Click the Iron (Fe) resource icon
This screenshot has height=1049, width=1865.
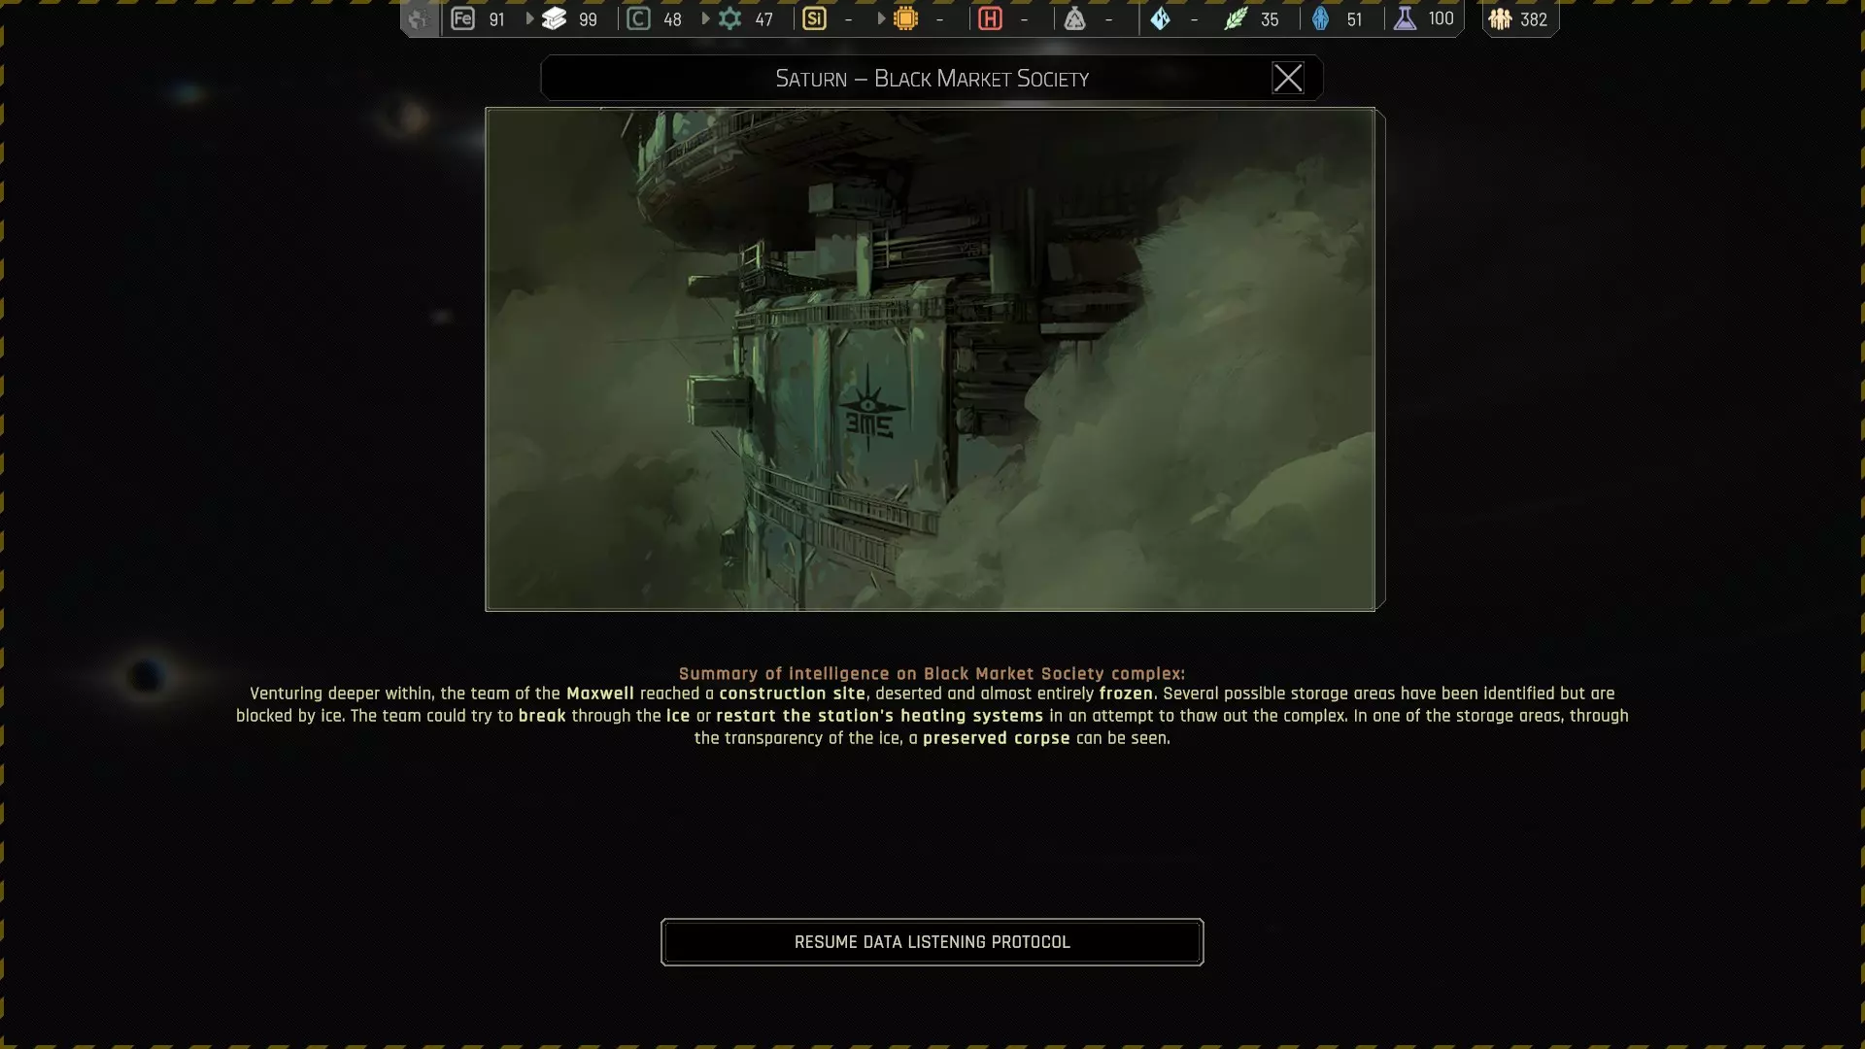tap(462, 18)
